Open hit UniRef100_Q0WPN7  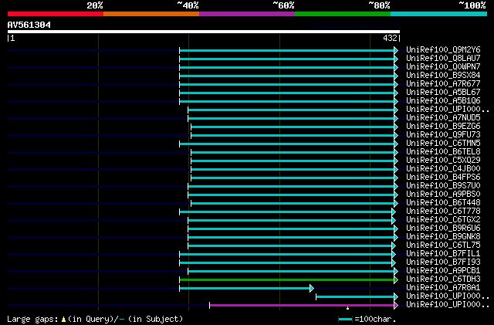(443, 67)
